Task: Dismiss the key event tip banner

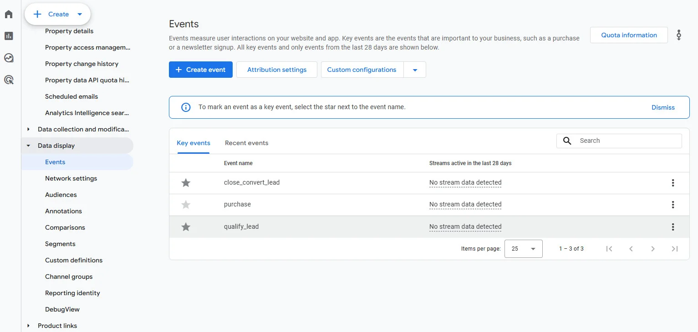Action: click(663, 107)
